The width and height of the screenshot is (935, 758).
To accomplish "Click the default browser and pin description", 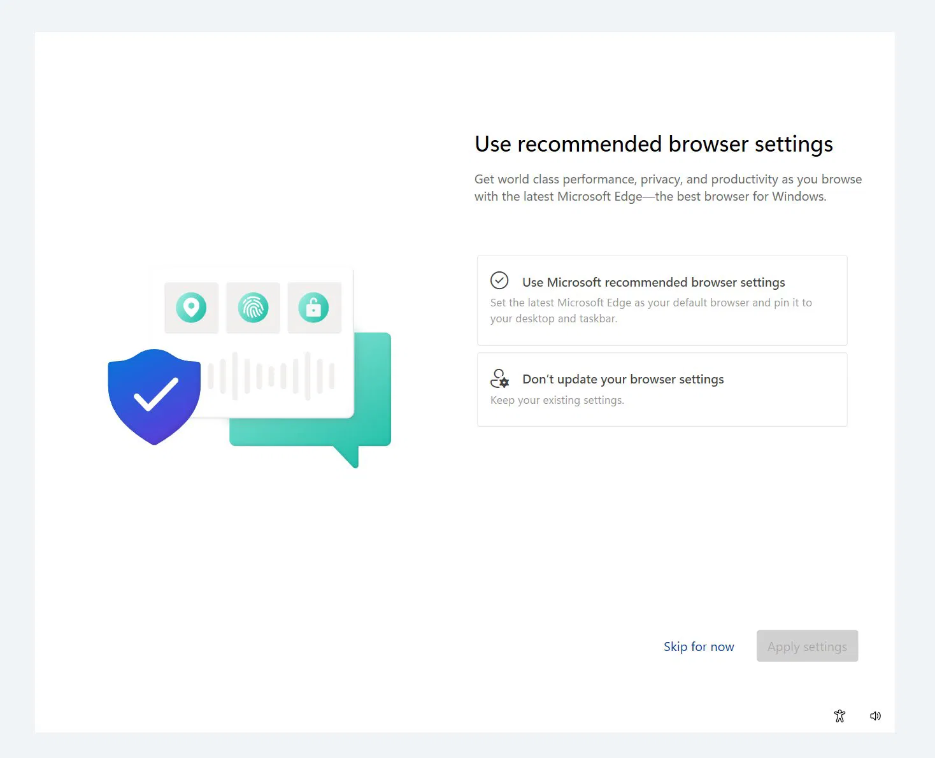I will 650,310.
